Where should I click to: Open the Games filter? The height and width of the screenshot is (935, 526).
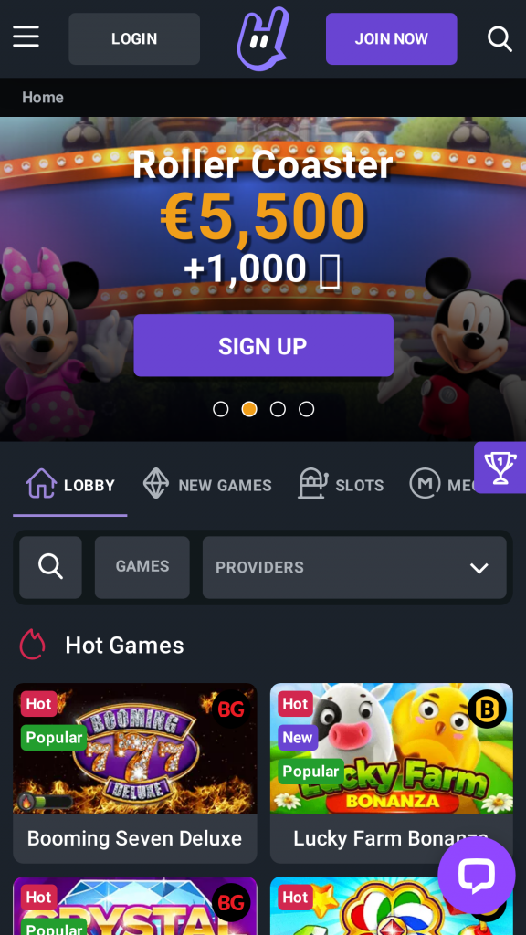pos(142,567)
